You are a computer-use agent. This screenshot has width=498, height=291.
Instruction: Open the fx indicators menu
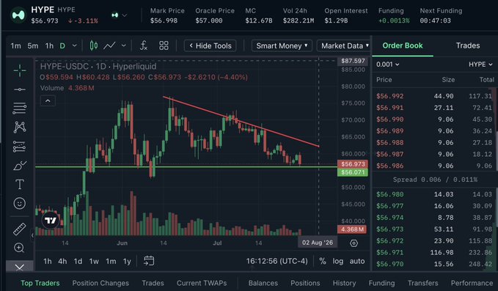click(x=144, y=45)
